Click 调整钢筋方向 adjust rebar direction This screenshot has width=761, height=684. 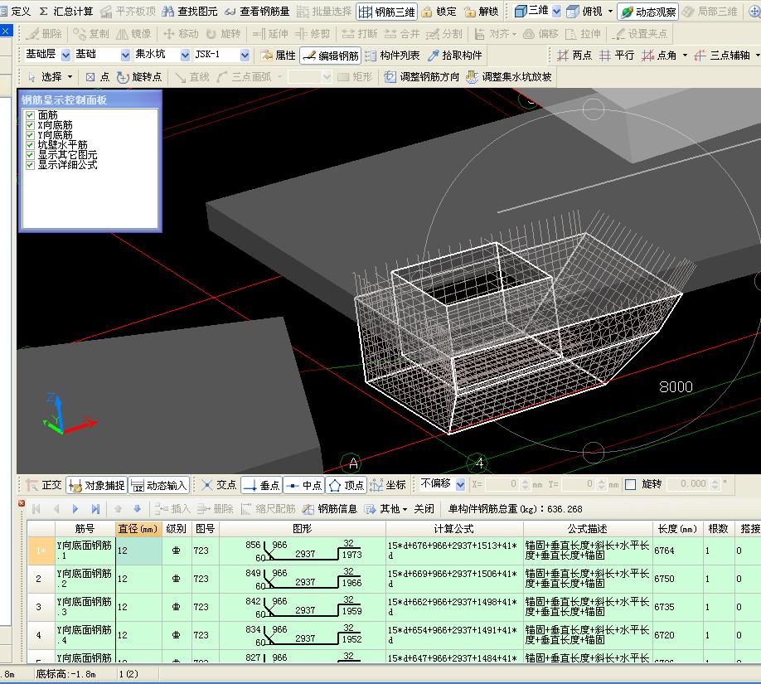pos(421,76)
